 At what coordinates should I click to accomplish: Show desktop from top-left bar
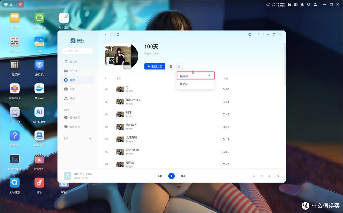point(6,4)
